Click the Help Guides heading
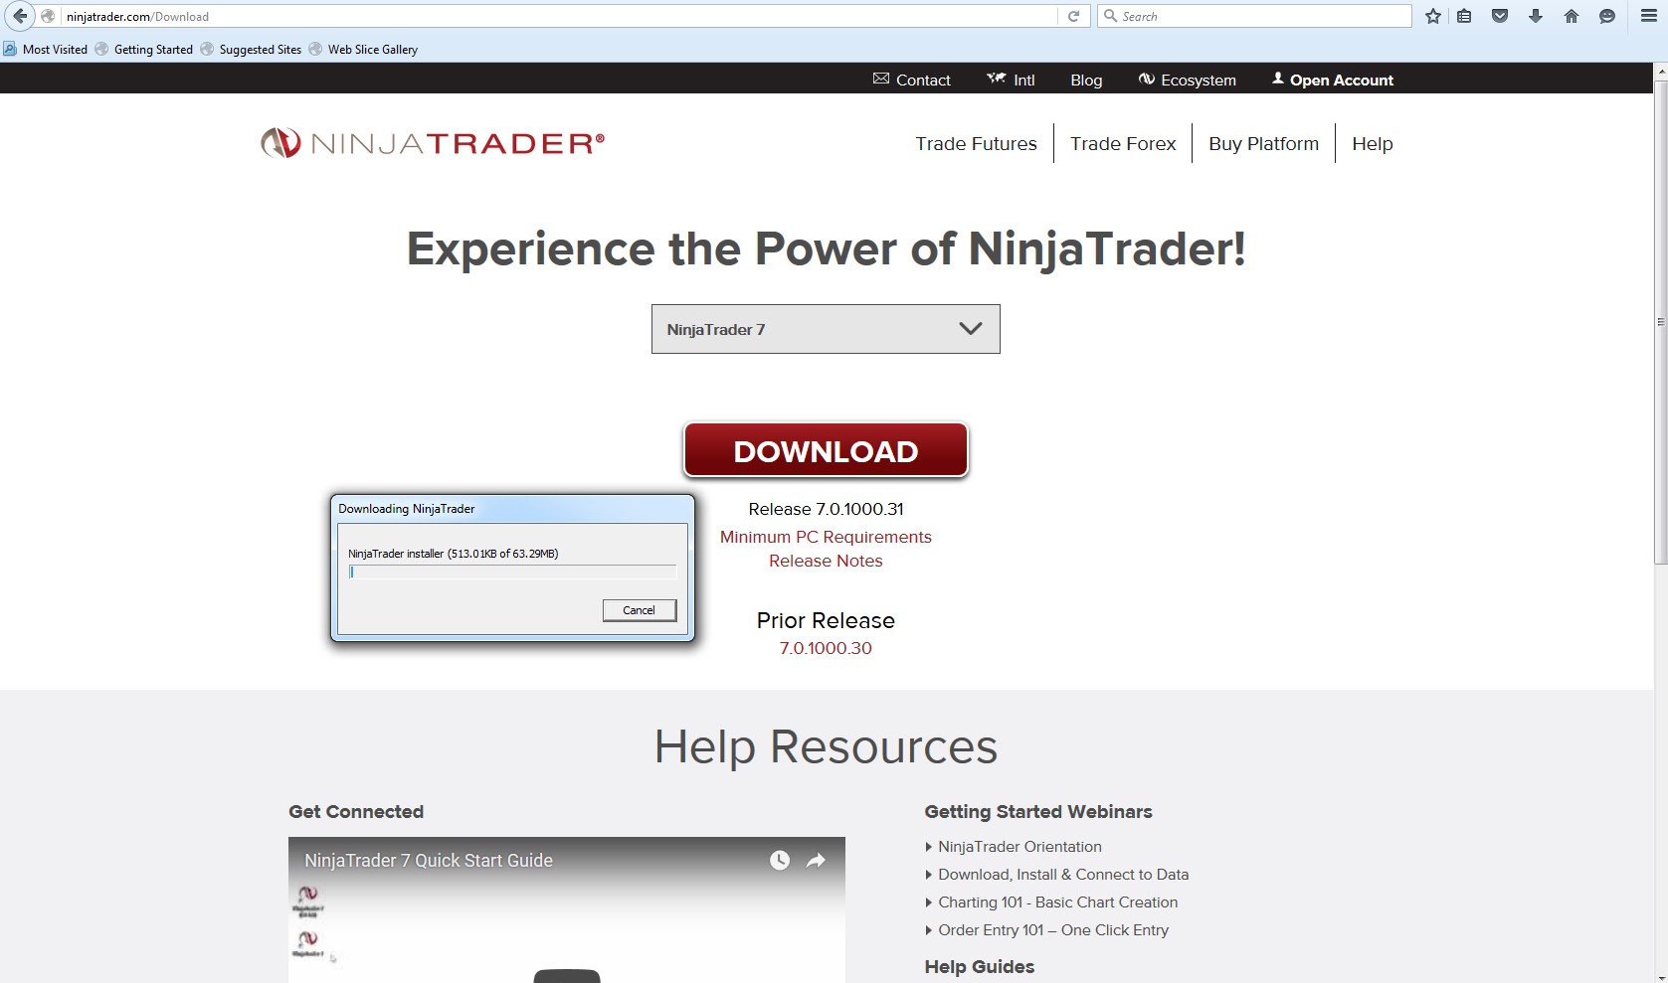 pyautogui.click(x=980, y=966)
